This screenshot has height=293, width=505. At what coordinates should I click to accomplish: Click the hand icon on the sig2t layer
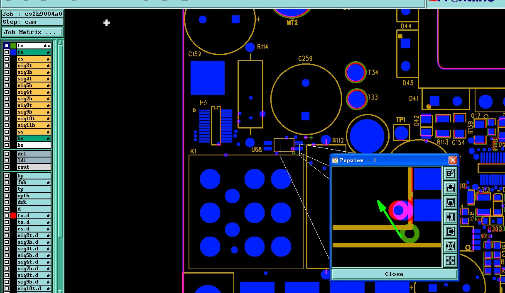pyautogui.click(x=48, y=65)
